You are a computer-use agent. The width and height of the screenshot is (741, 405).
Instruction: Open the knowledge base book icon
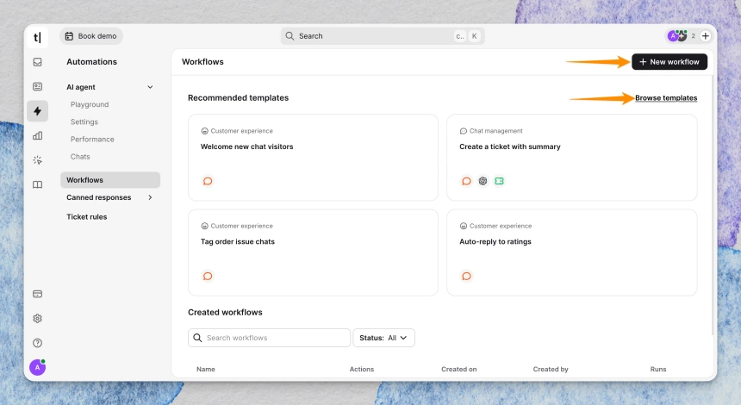click(x=37, y=184)
